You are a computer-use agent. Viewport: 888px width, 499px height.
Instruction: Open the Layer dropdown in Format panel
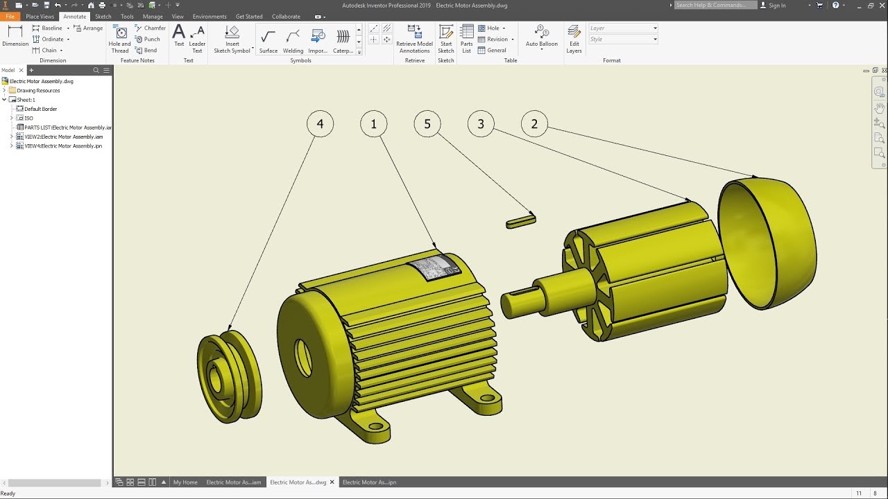[x=653, y=28]
